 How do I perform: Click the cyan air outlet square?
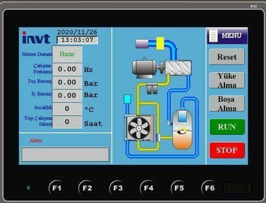(127, 99)
